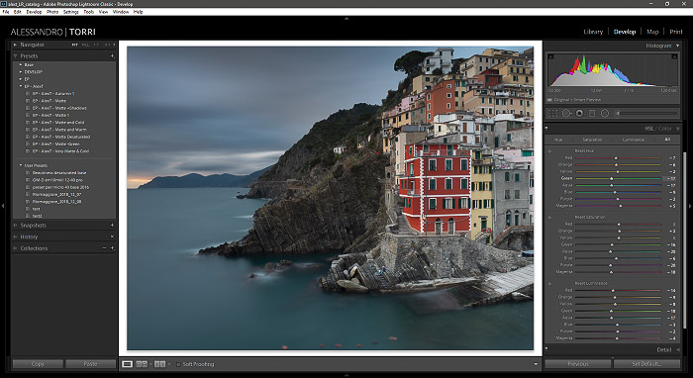Screen dimensions: 693x378
Task: Hide the bottom filmstrip arrow
Action: (346, 375)
